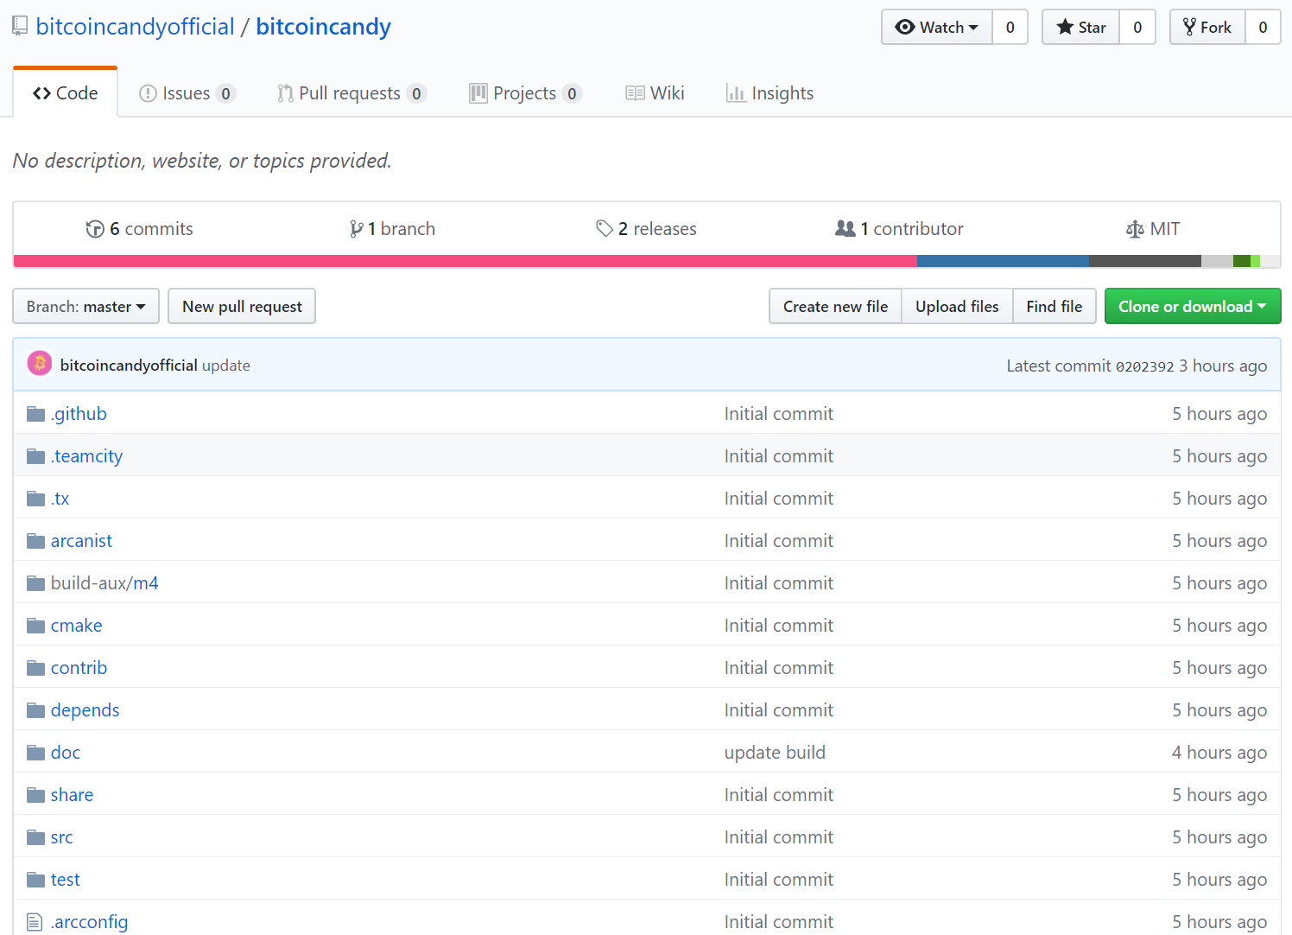Open the MIT license link
The height and width of the screenshot is (935, 1292).
pos(1153,229)
